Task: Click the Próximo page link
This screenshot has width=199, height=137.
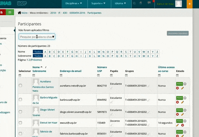Action: tap(36, 60)
